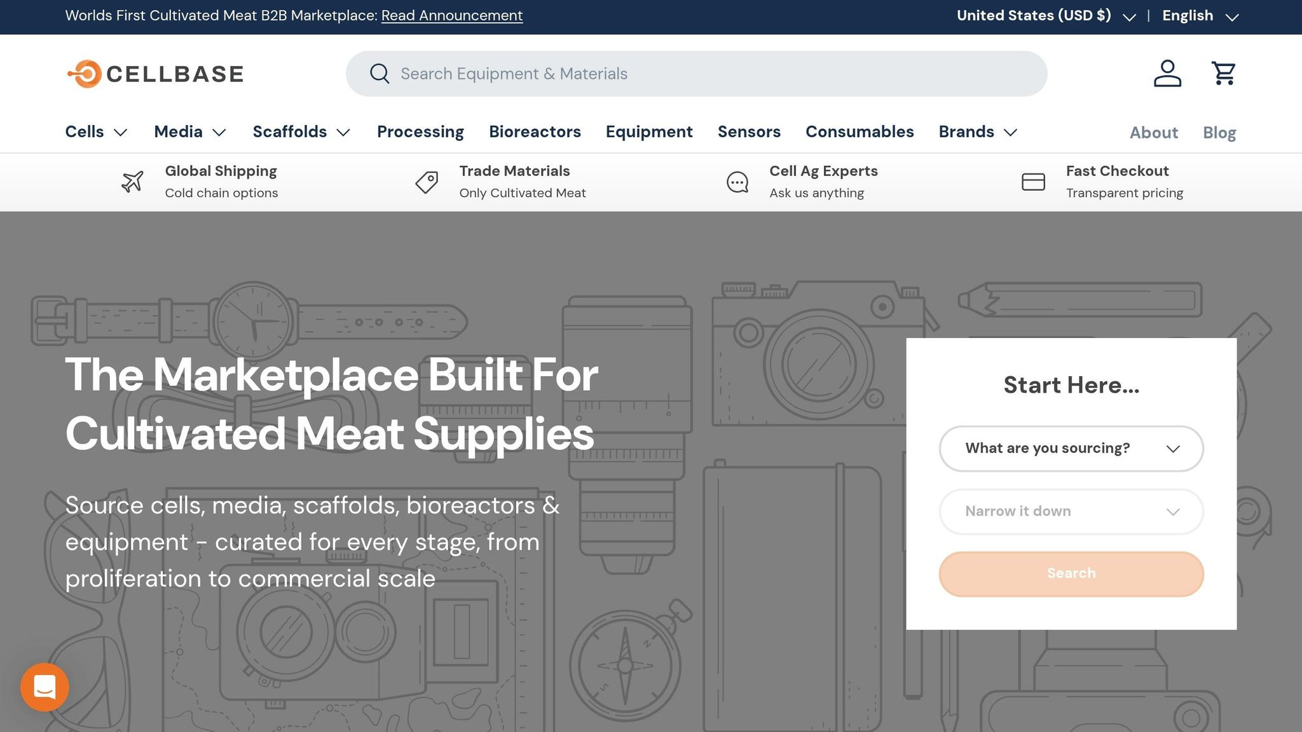This screenshot has height=732, width=1302.
Task: Go to the Bioreactors category
Action: tap(535, 132)
